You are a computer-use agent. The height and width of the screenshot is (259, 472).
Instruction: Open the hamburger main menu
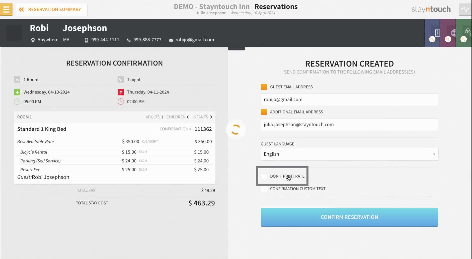[x=6, y=10]
